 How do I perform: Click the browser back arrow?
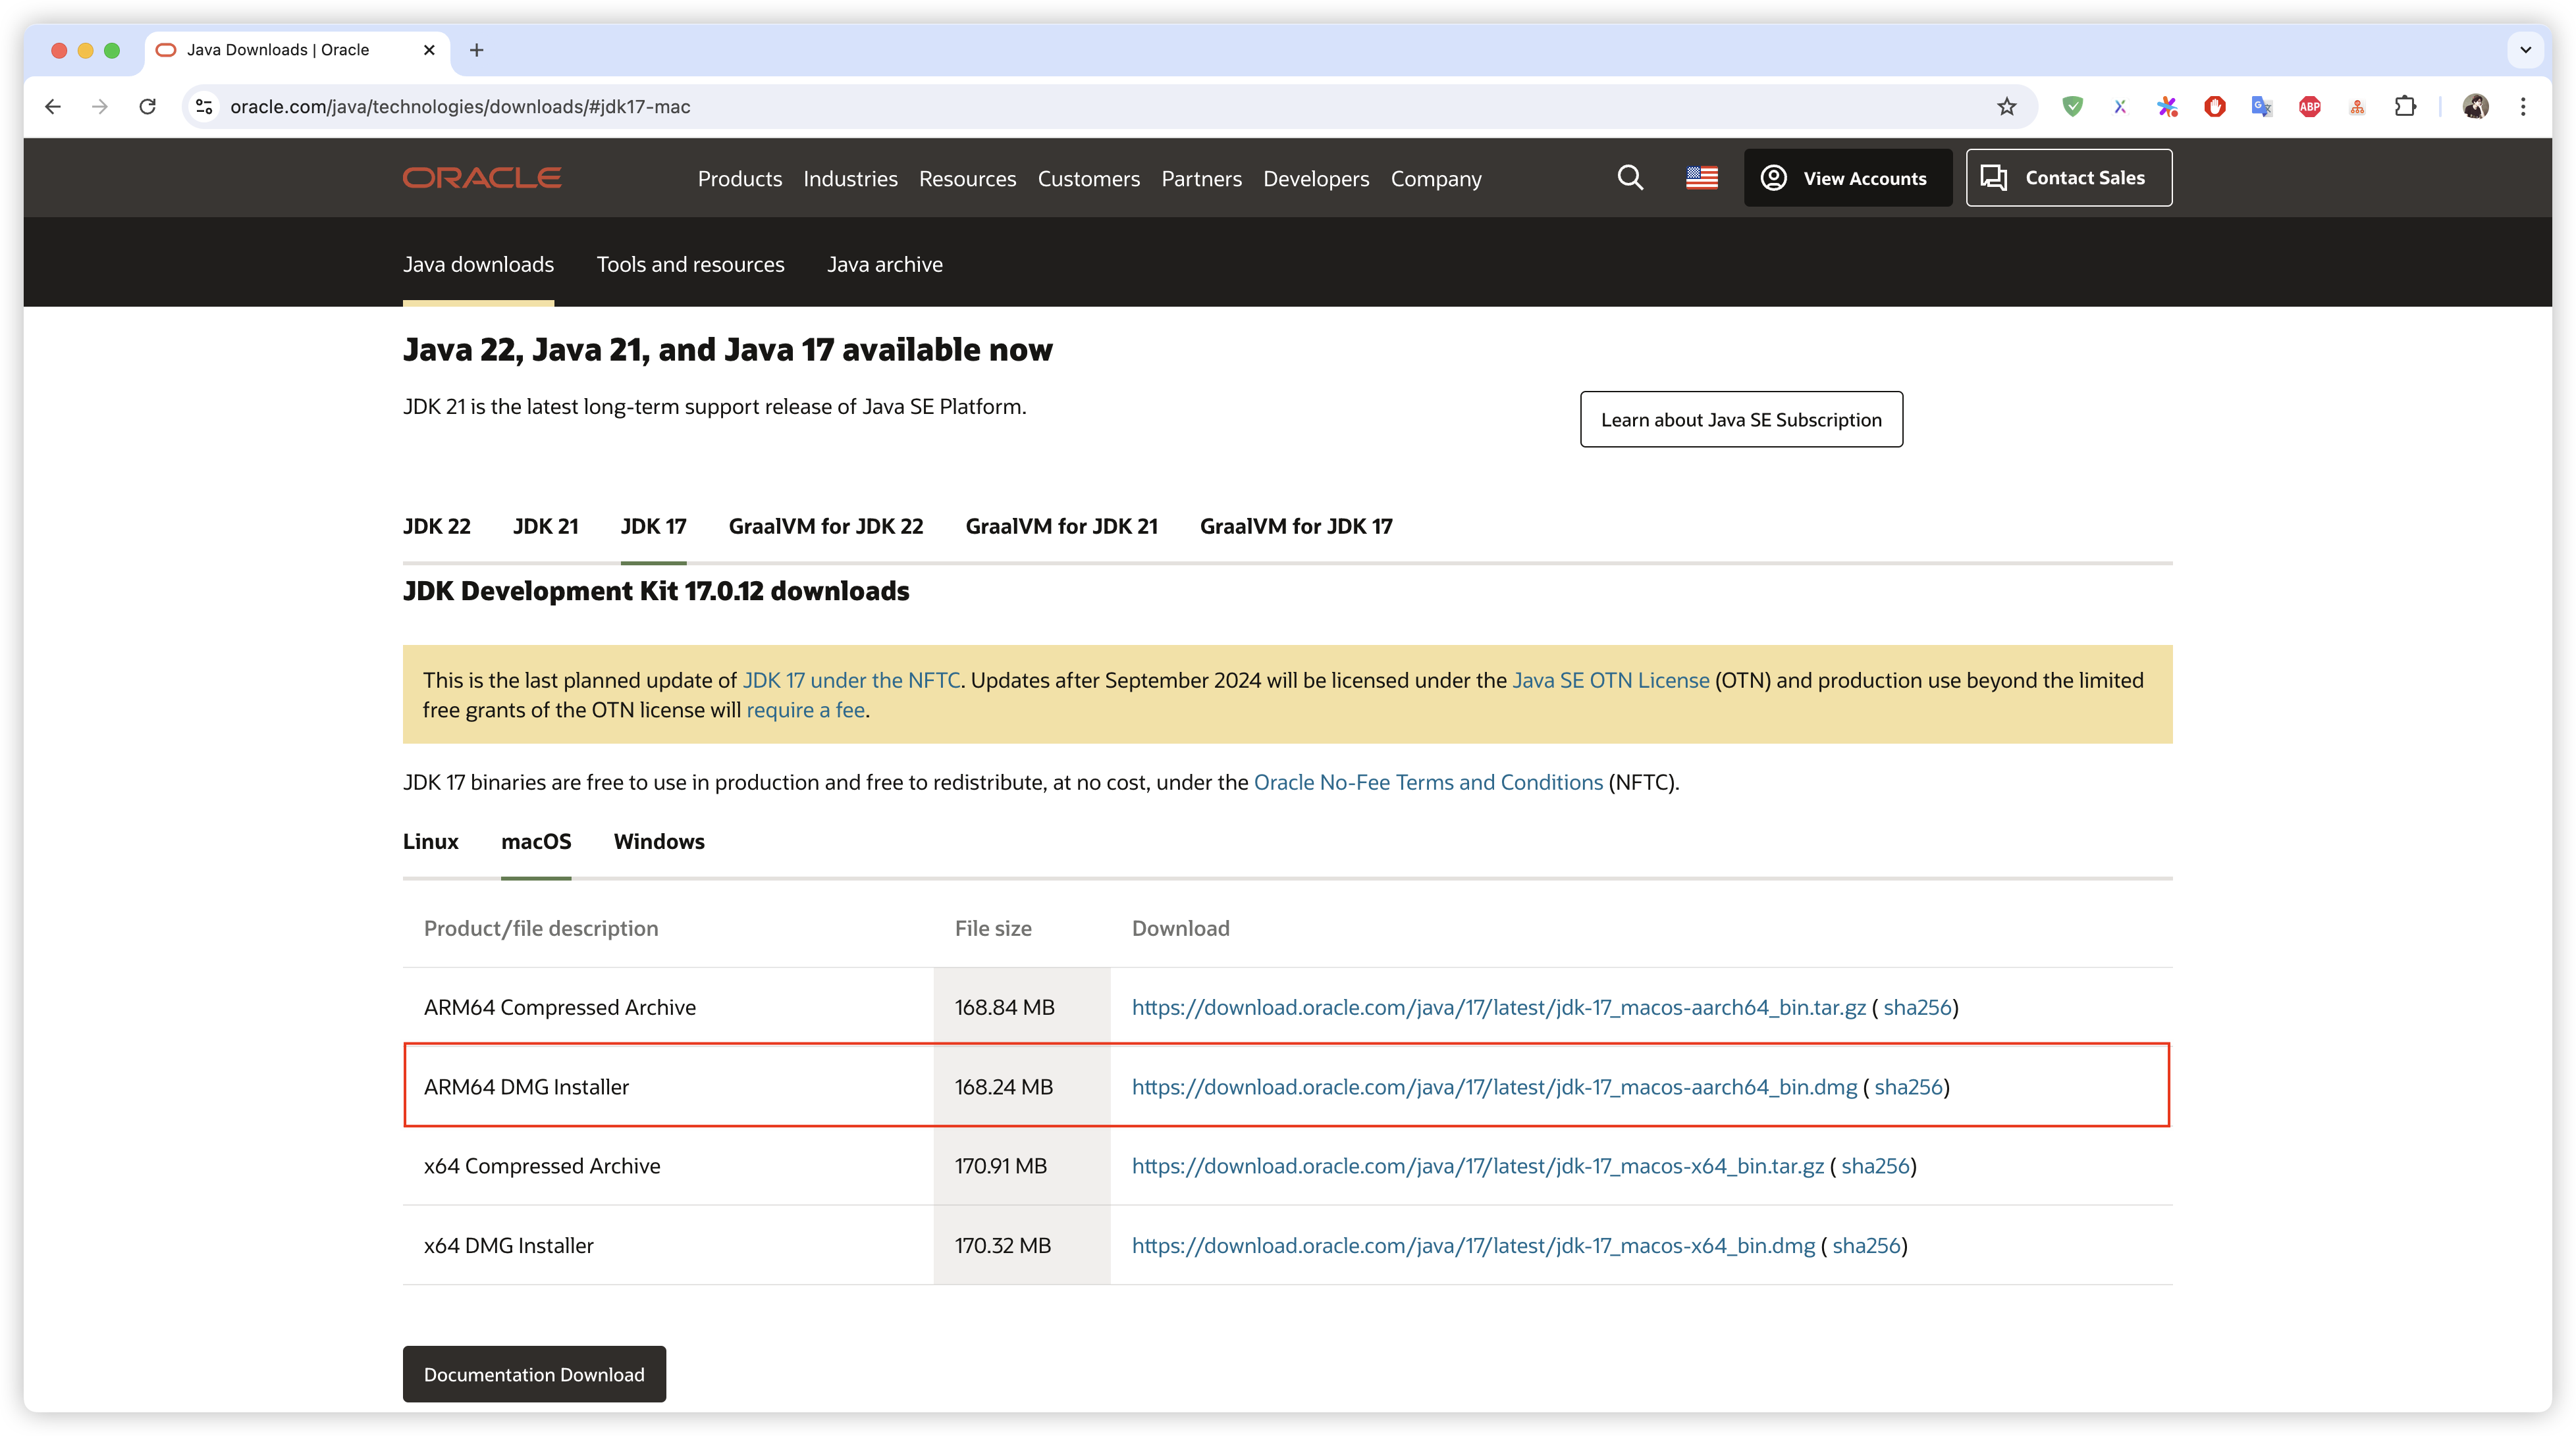tap(53, 107)
